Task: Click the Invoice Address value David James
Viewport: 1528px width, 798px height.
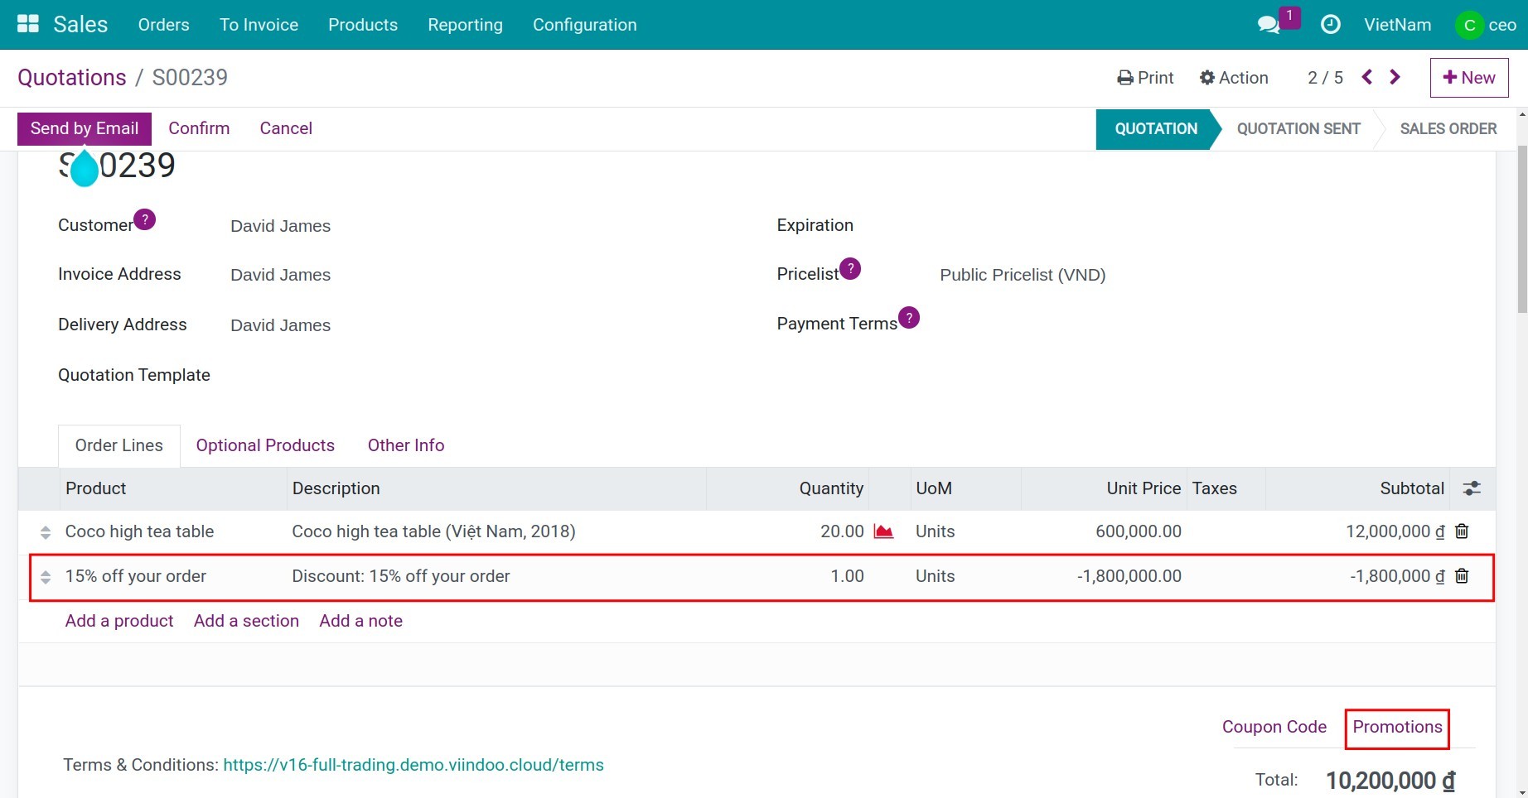Action: (280, 275)
